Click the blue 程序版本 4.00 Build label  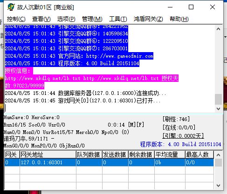(x=180, y=144)
